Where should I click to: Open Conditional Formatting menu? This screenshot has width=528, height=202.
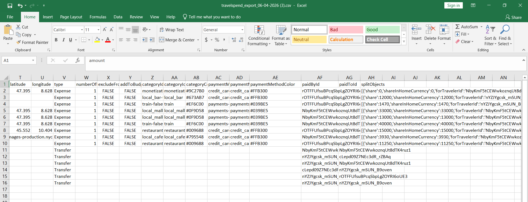(x=259, y=36)
